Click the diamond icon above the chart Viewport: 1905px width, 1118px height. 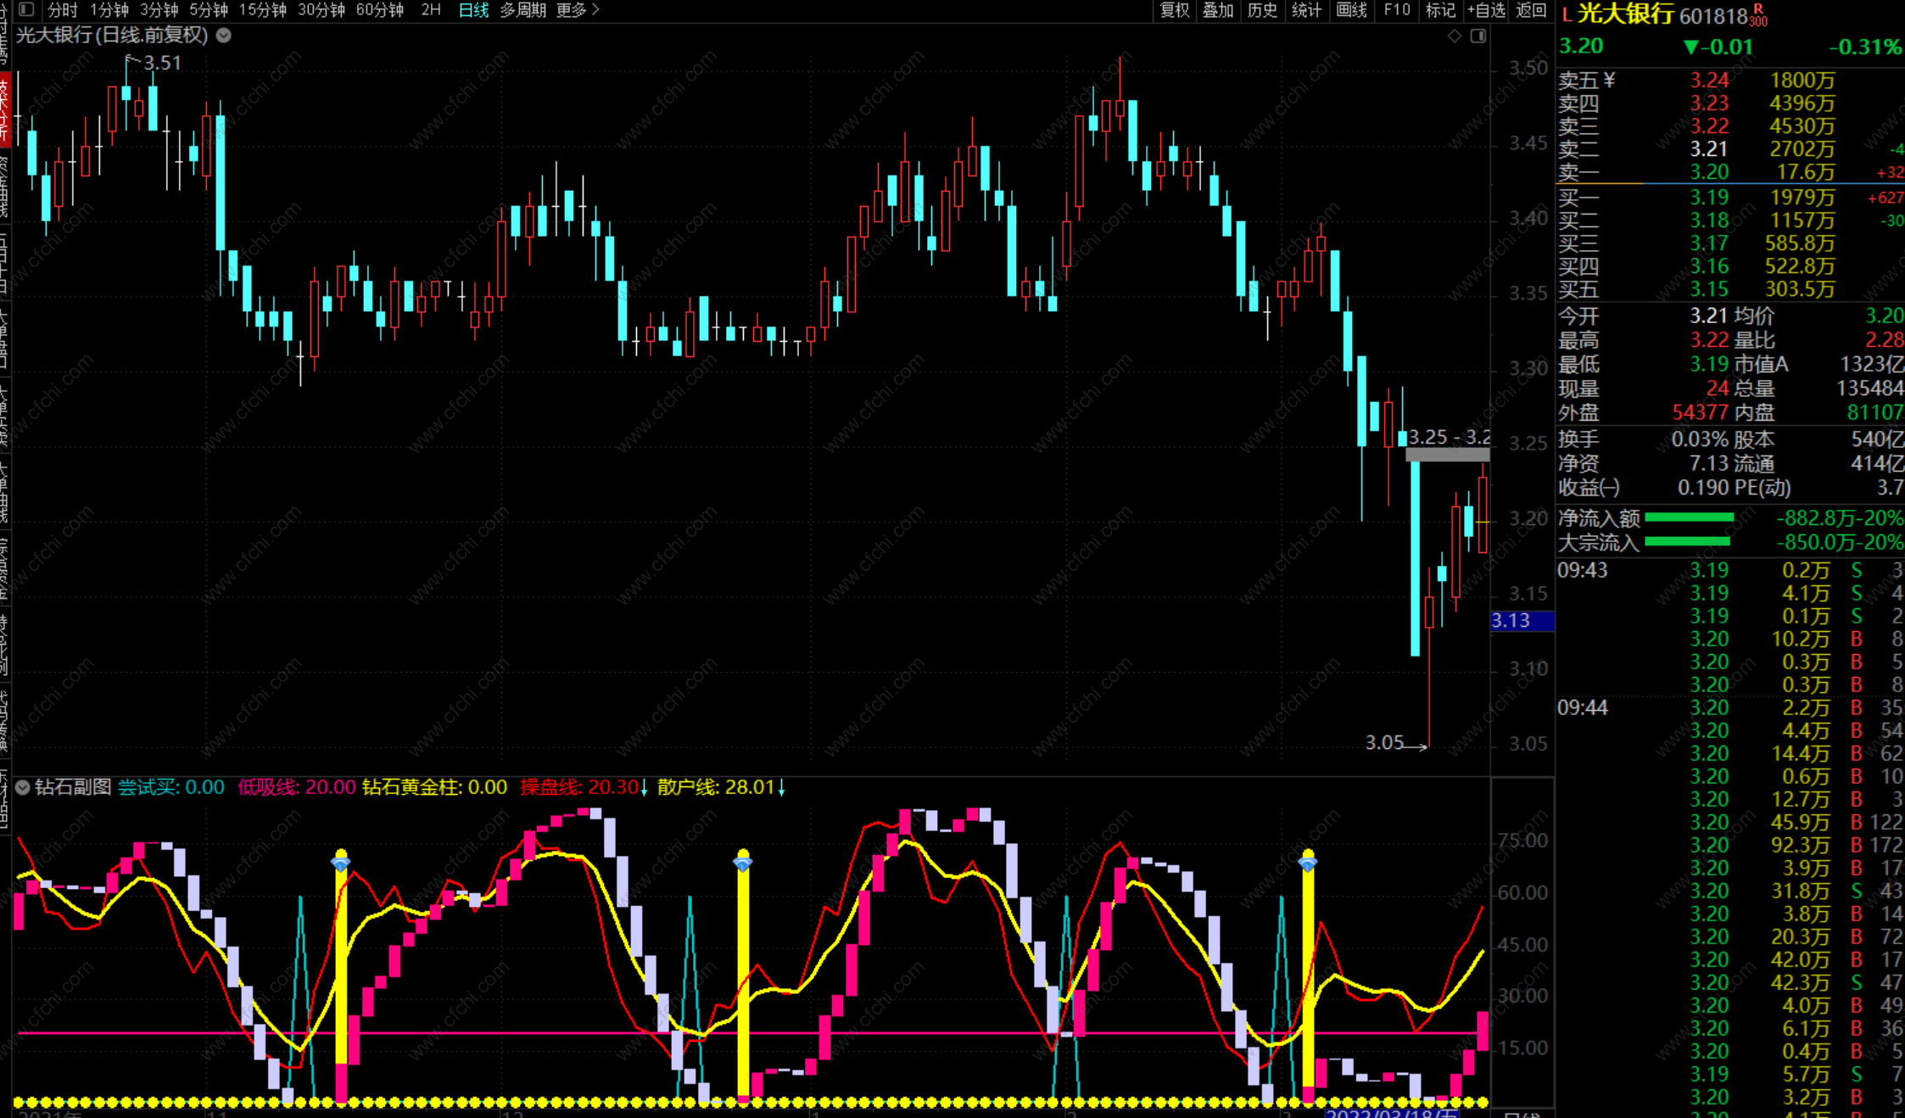click(1455, 36)
